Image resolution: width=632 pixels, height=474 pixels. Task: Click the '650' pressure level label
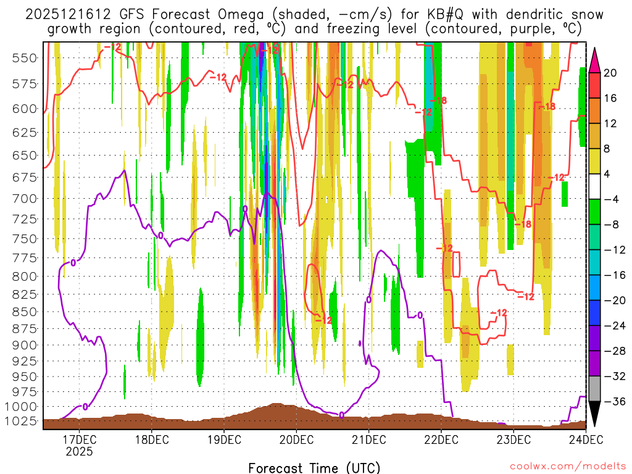pos(25,155)
